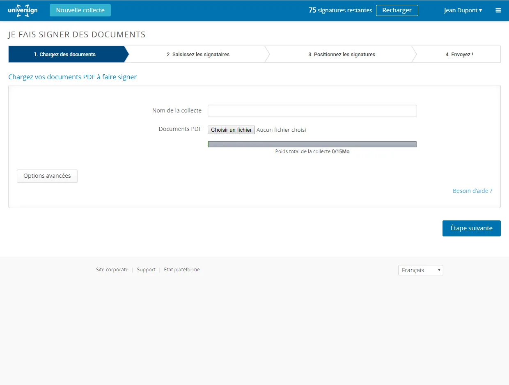Click Choisir un fichier button
Viewport: 509px width, 385px height.
click(x=232, y=130)
